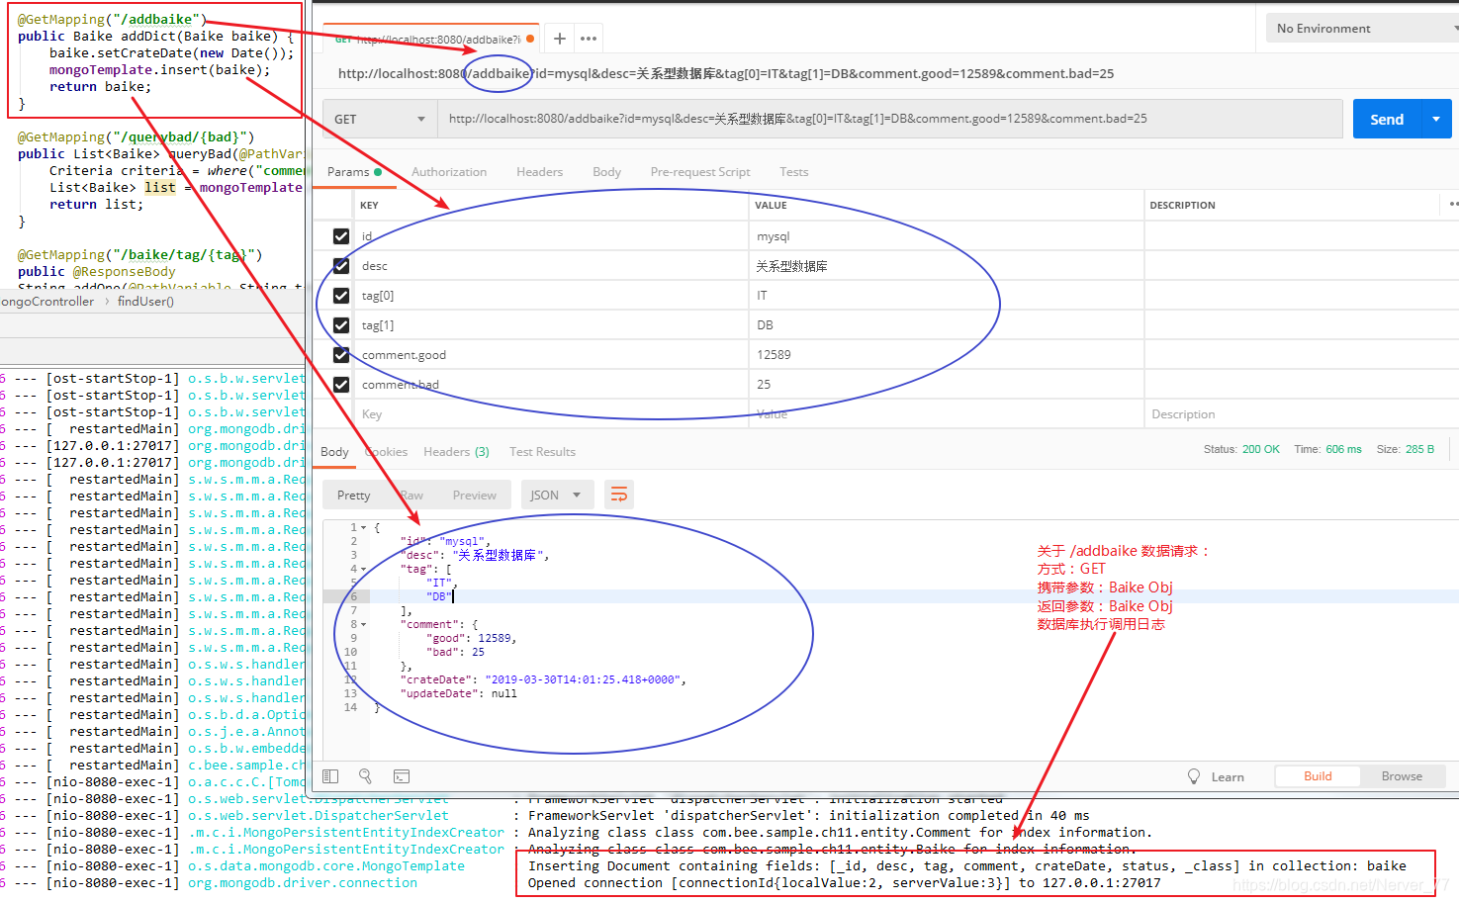
Task: Open the response Cookies tab
Action: pyautogui.click(x=386, y=452)
